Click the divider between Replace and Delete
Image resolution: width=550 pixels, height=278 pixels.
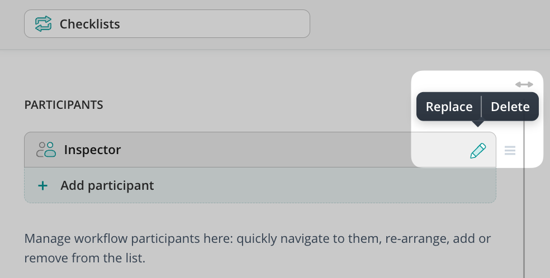481,107
